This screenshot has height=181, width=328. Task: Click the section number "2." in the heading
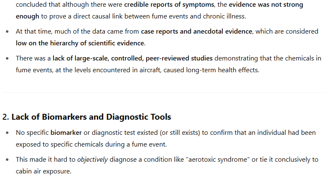pyautogui.click(x=6, y=117)
